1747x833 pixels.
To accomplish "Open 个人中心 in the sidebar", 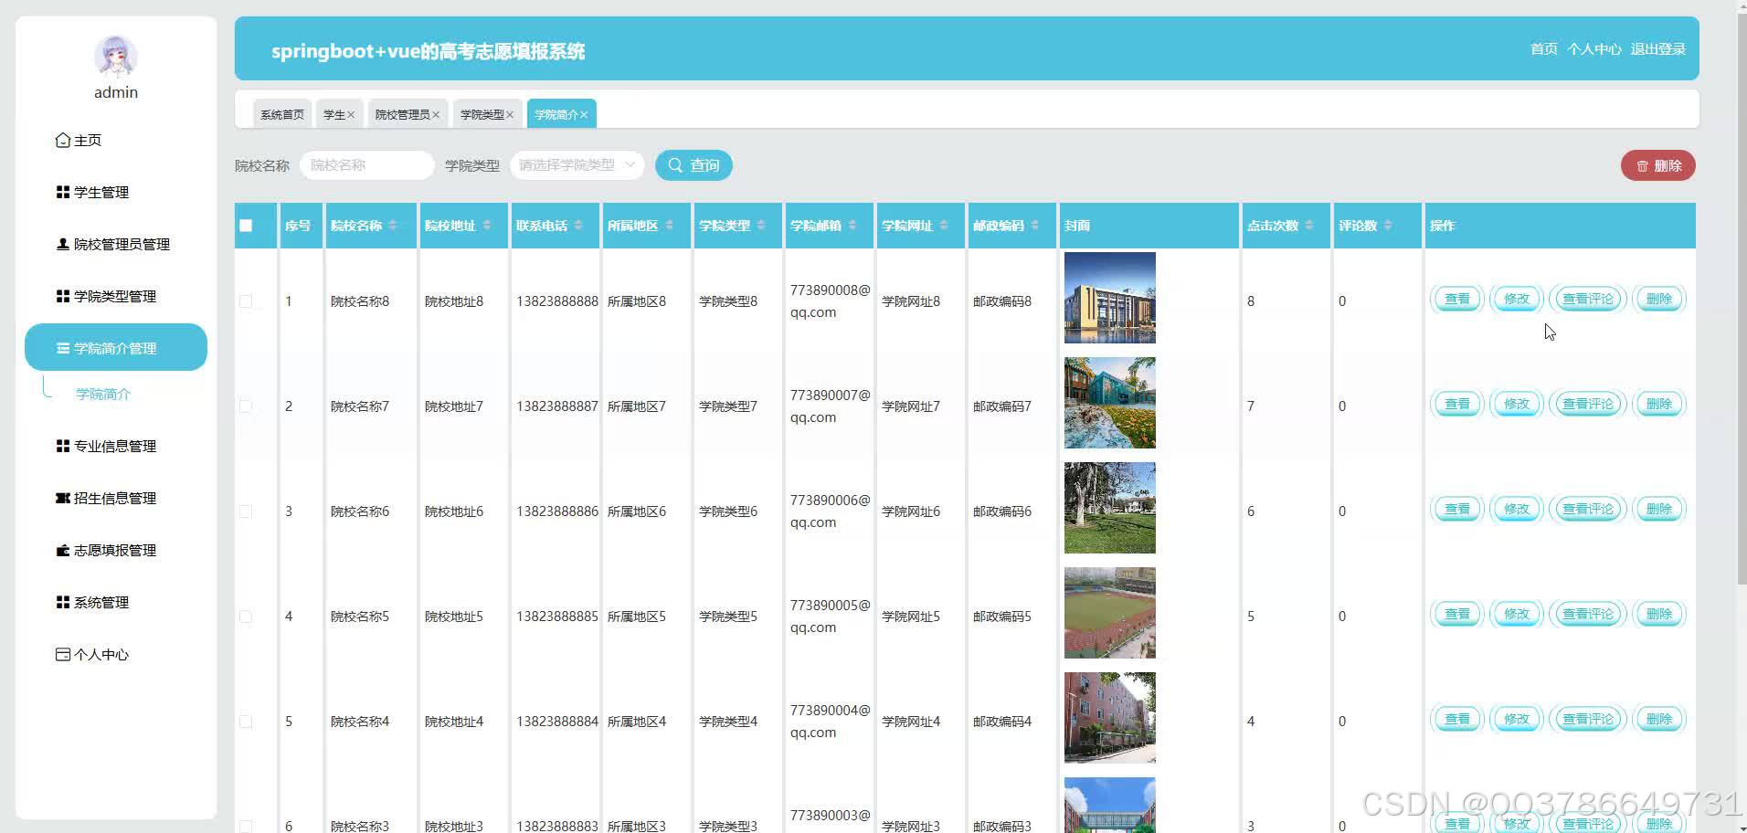I will 116,655.
